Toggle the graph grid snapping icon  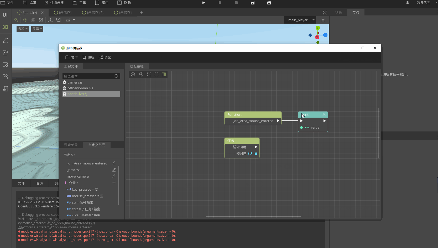pyautogui.click(x=164, y=74)
